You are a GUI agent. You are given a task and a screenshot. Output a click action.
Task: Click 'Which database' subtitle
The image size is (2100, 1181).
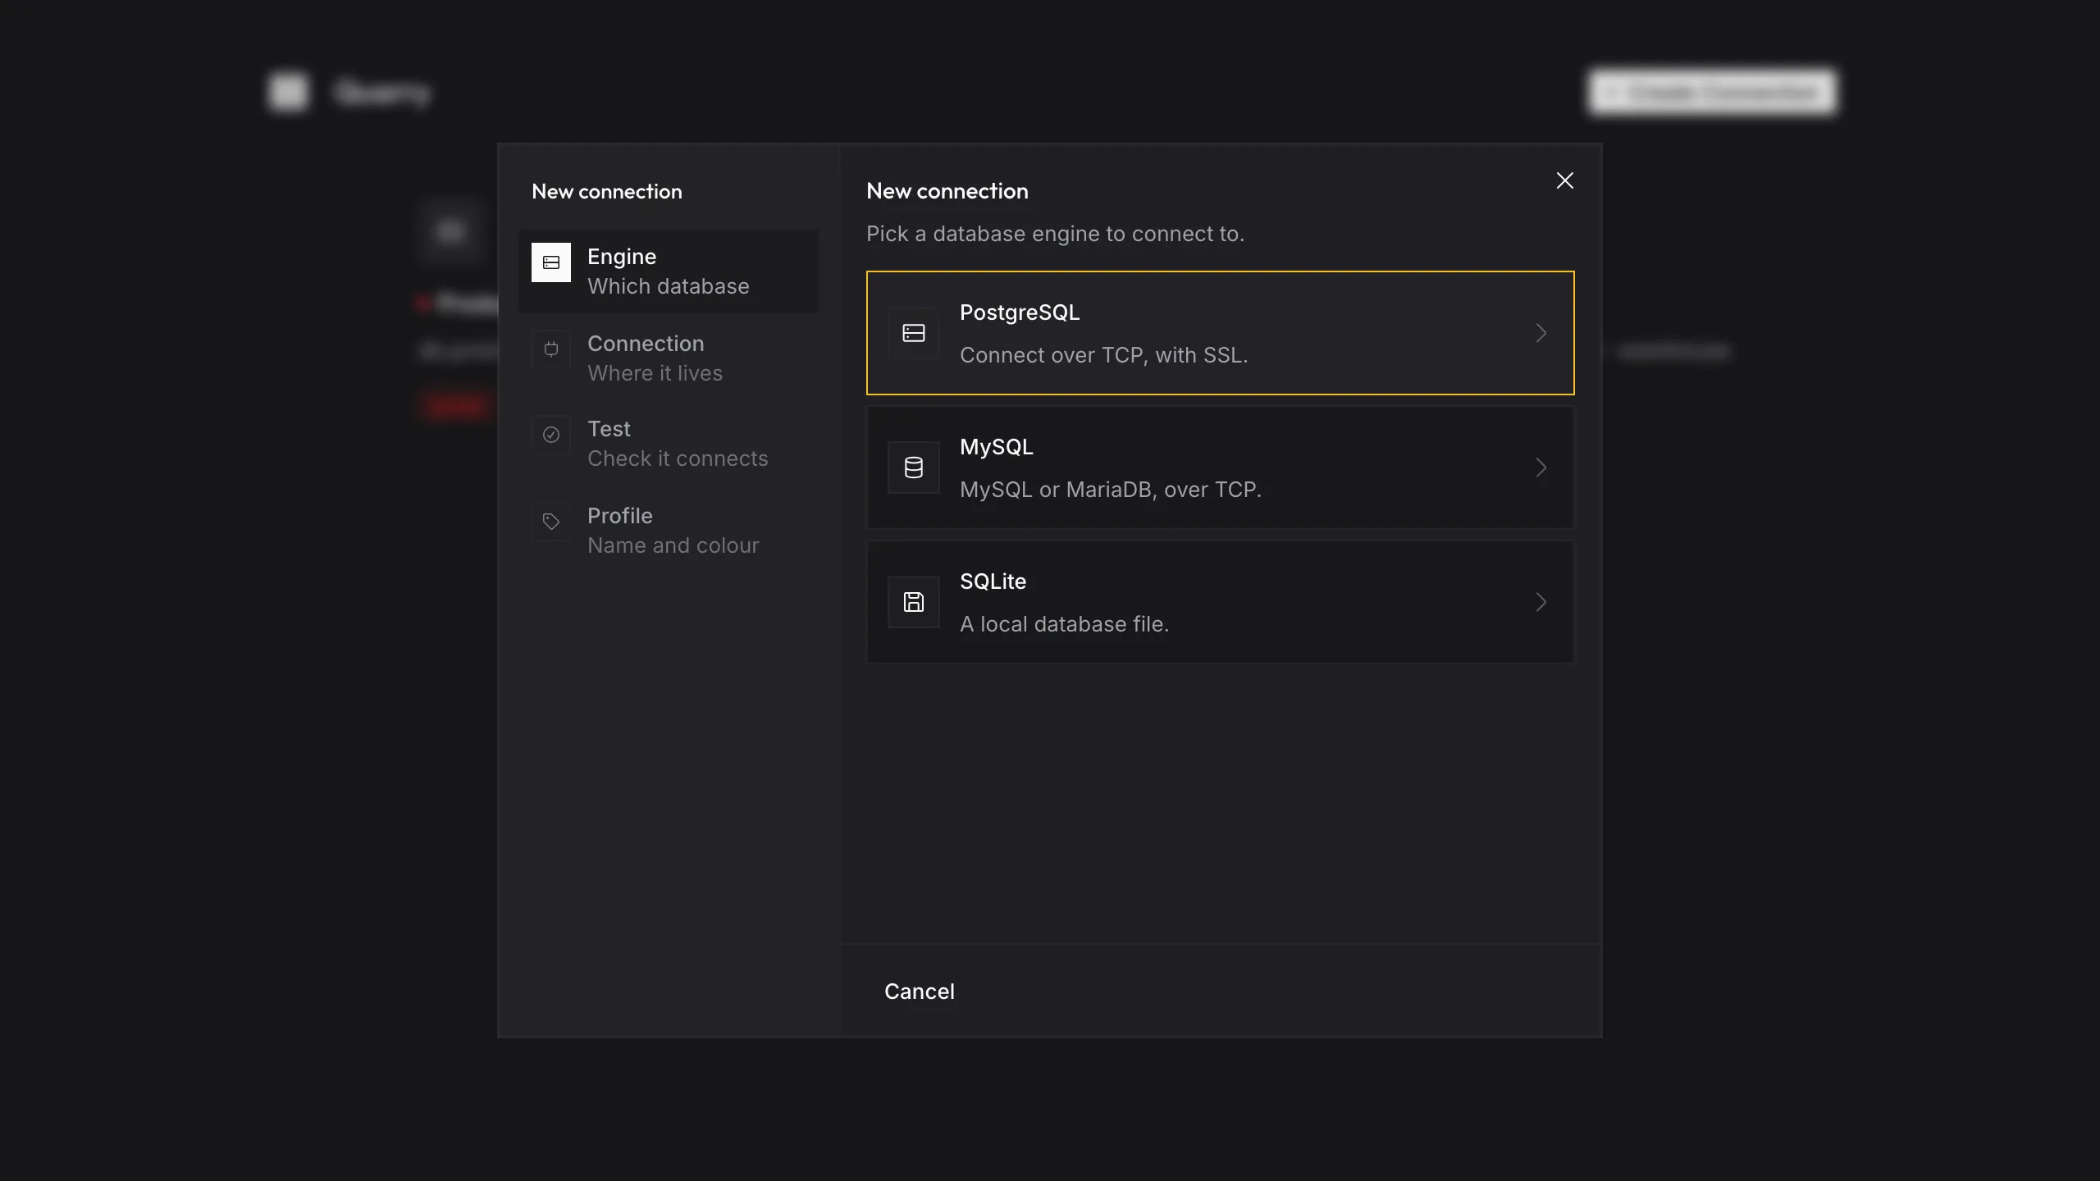pyautogui.click(x=668, y=286)
